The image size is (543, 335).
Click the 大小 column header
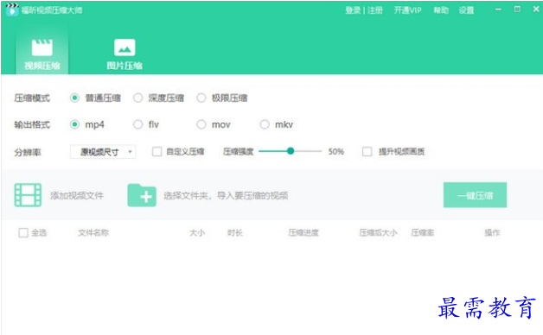pyautogui.click(x=197, y=232)
